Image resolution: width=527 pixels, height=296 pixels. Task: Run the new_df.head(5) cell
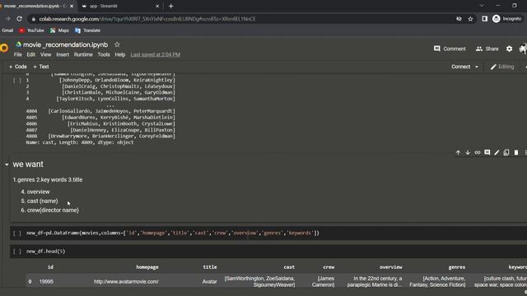click(x=17, y=252)
